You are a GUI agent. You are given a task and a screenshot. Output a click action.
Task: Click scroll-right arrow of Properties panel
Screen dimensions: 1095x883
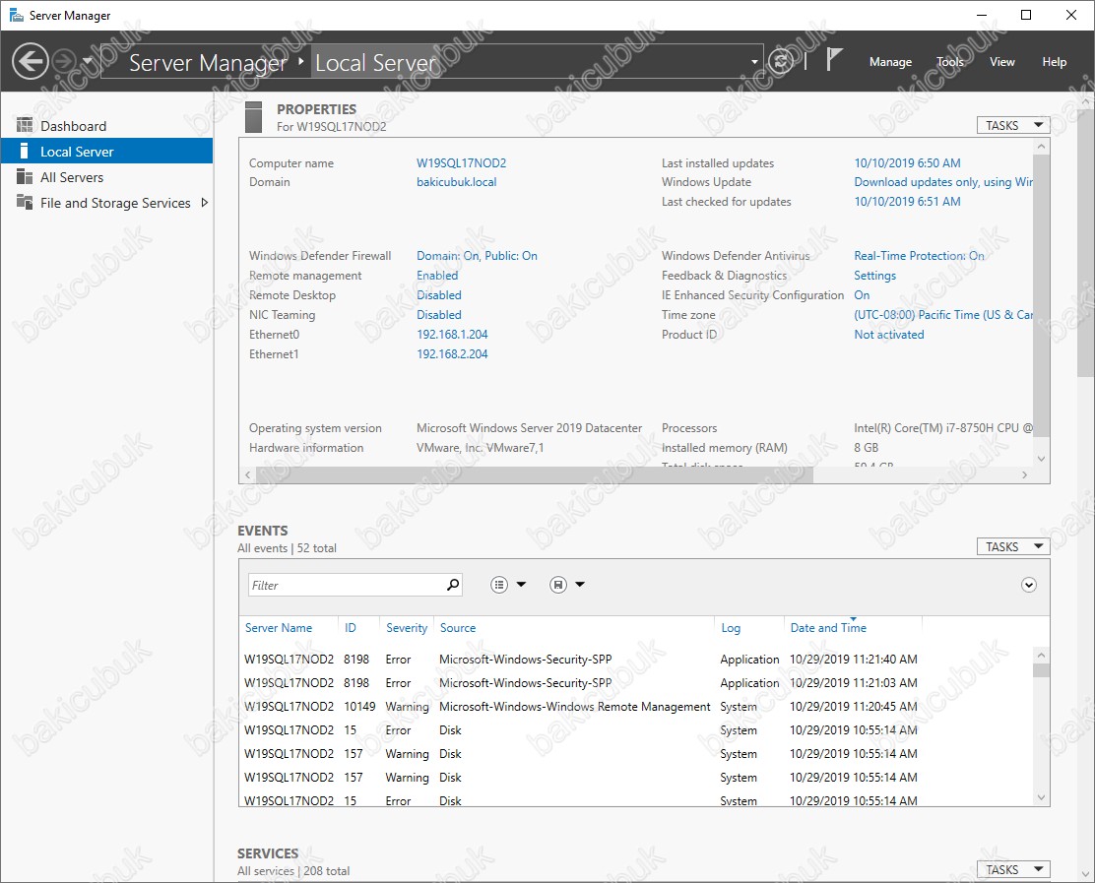click(1024, 474)
